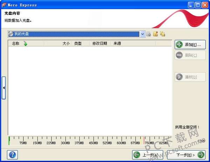This screenshot has width=210, height=162.
Task: Click the grey minus Delete icon
Action: point(179,55)
